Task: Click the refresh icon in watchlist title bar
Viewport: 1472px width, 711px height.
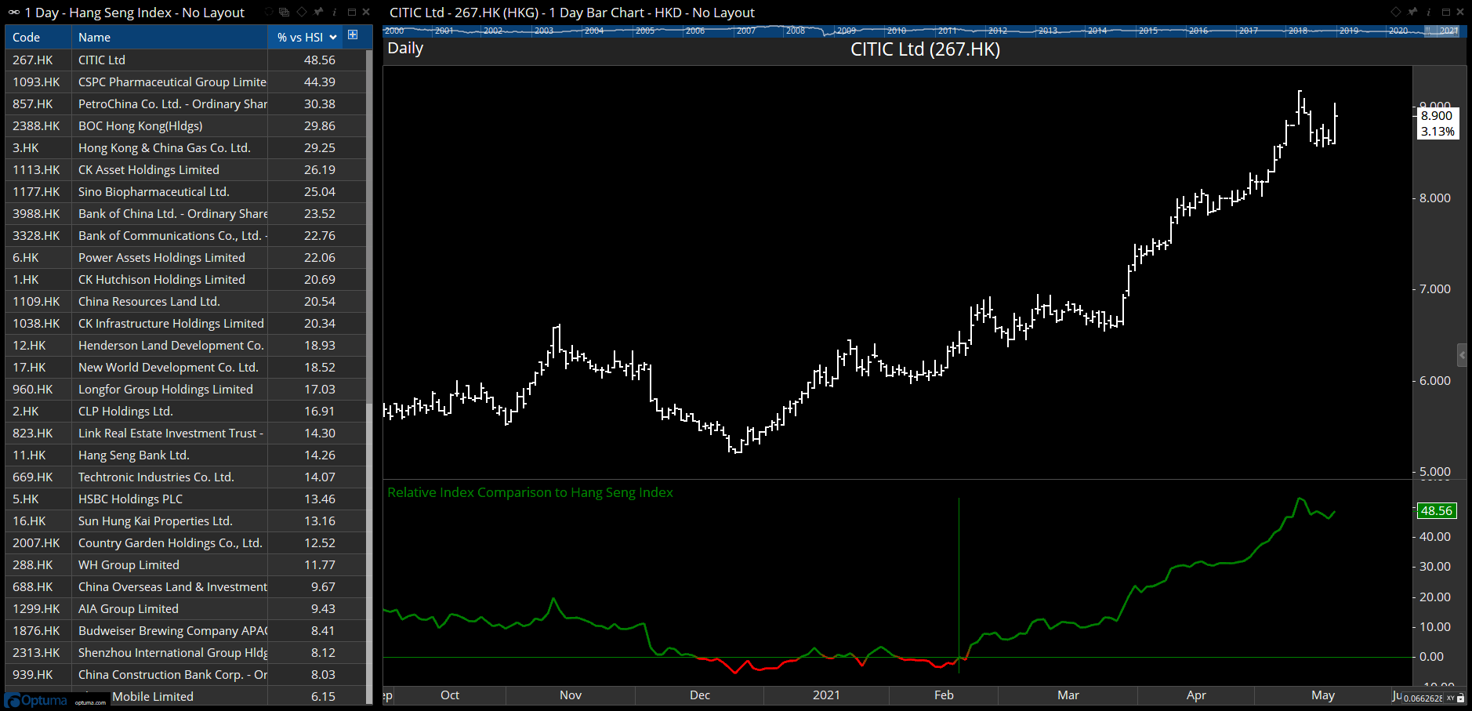Action: point(269,12)
